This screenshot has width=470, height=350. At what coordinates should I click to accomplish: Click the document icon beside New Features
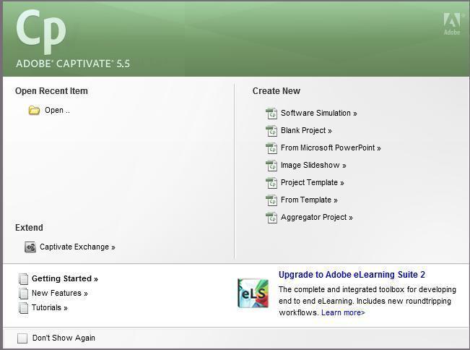[x=23, y=294]
